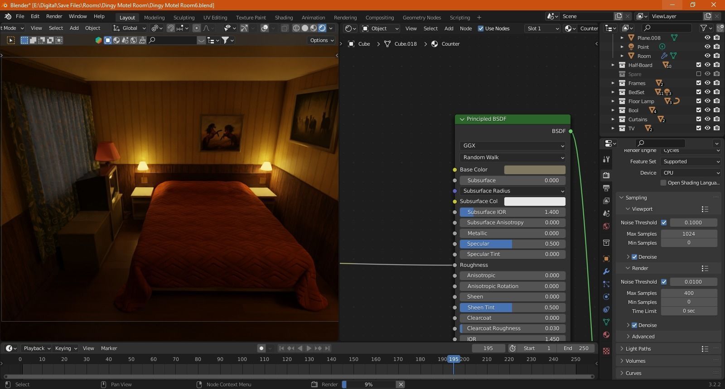Screen dimensions: 725x389
Task: Switch to the Geometry Nodes workspace tab
Action: pos(422,18)
